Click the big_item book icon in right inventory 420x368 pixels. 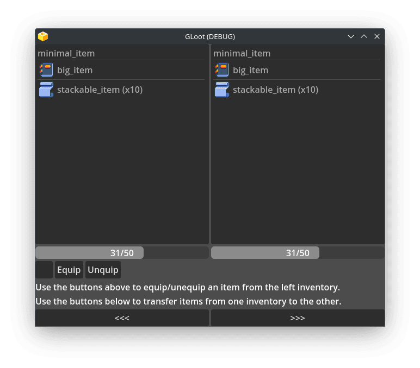point(222,70)
